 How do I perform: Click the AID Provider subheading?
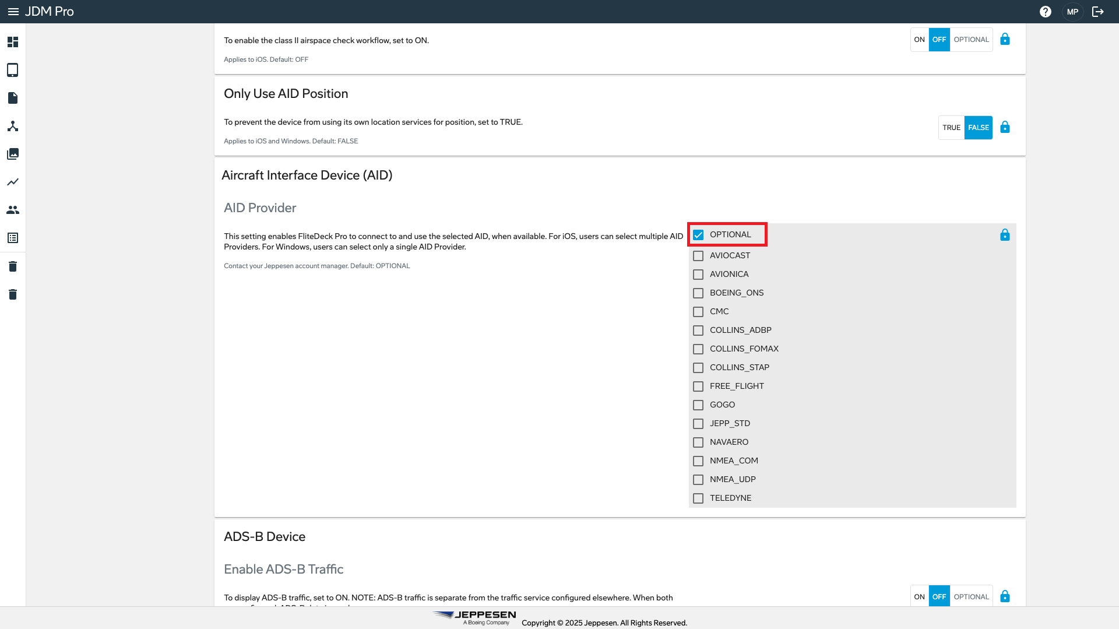pyautogui.click(x=260, y=208)
